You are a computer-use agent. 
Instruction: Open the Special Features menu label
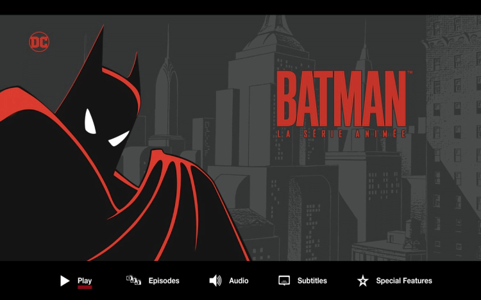tap(404, 281)
